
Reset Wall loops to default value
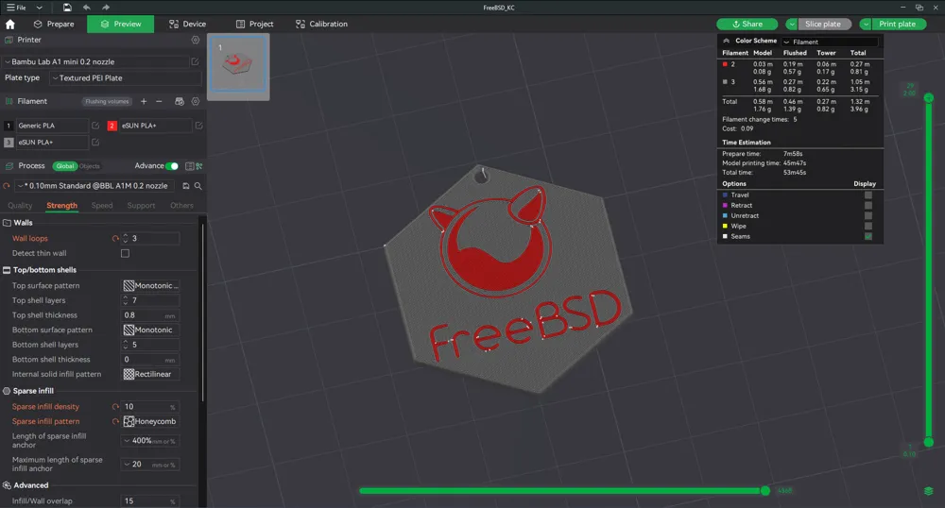[x=115, y=238]
